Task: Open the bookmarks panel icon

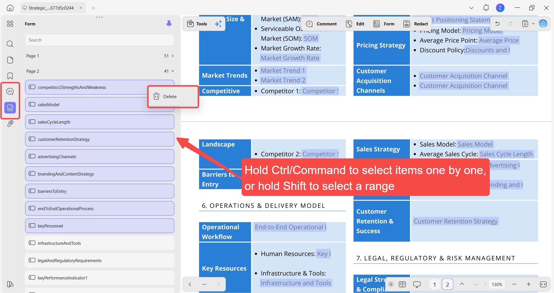Action: [10, 76]
